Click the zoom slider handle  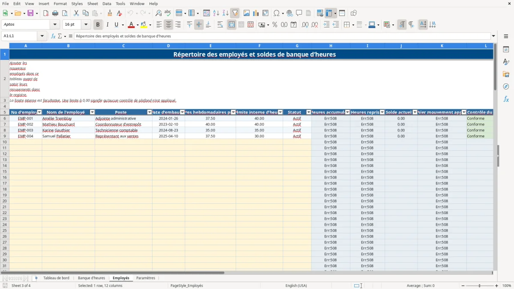click(479, 286)
